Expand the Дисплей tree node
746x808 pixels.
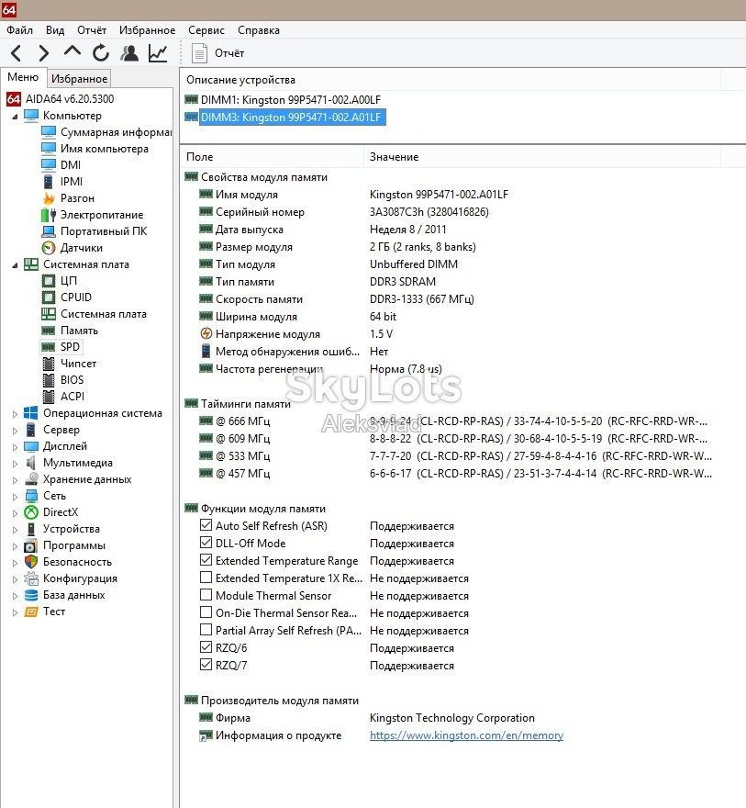(x=15, y=447)
